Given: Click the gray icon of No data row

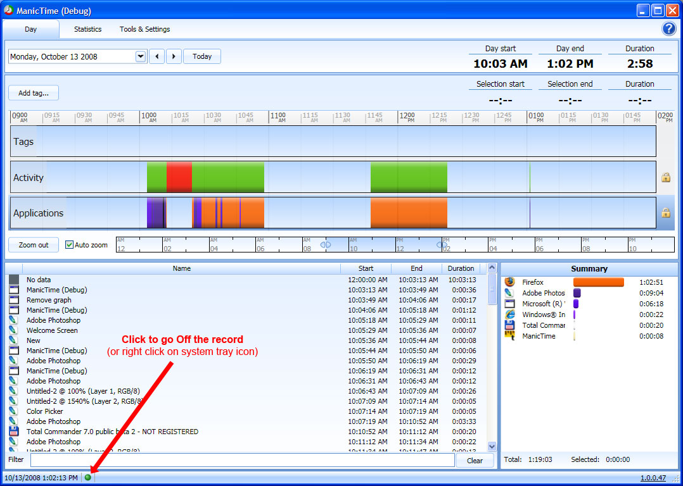Looking at the screenshot, I should pyautogui.click(x=15, y=280).
